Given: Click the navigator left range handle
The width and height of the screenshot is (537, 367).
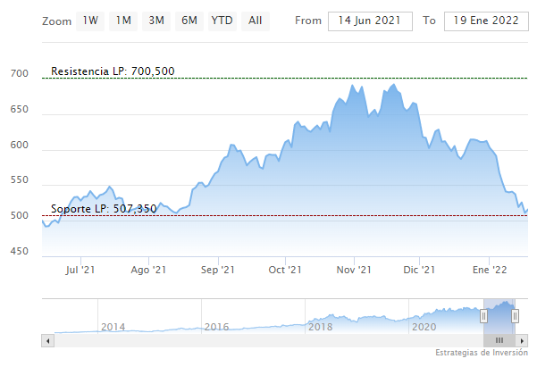Looking at the screenshot, I should point(483,315).
